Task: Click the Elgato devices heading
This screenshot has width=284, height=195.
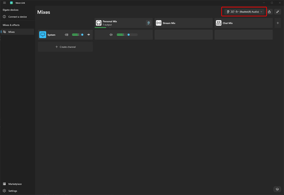Action: click(x=11, y=10)
